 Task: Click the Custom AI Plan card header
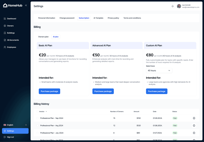pos(170,46)
